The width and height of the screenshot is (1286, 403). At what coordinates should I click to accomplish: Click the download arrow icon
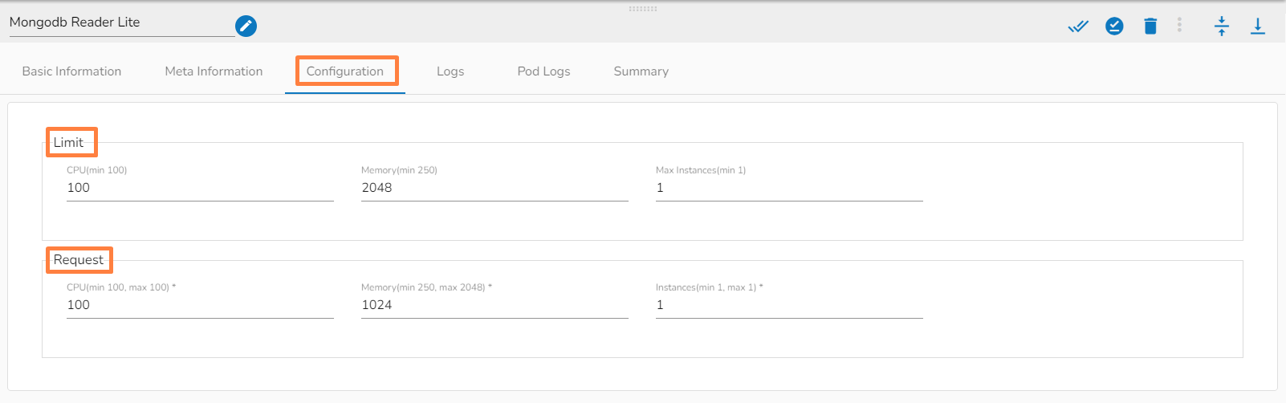point(1257,26)
